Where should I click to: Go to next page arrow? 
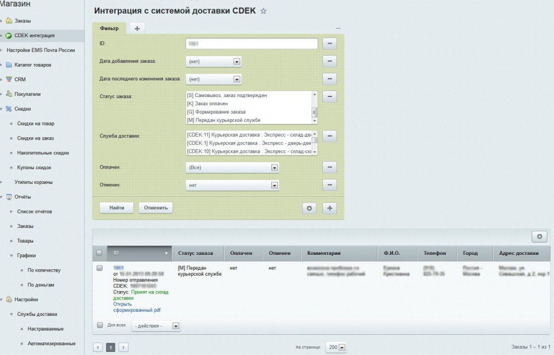pos(123,347)
